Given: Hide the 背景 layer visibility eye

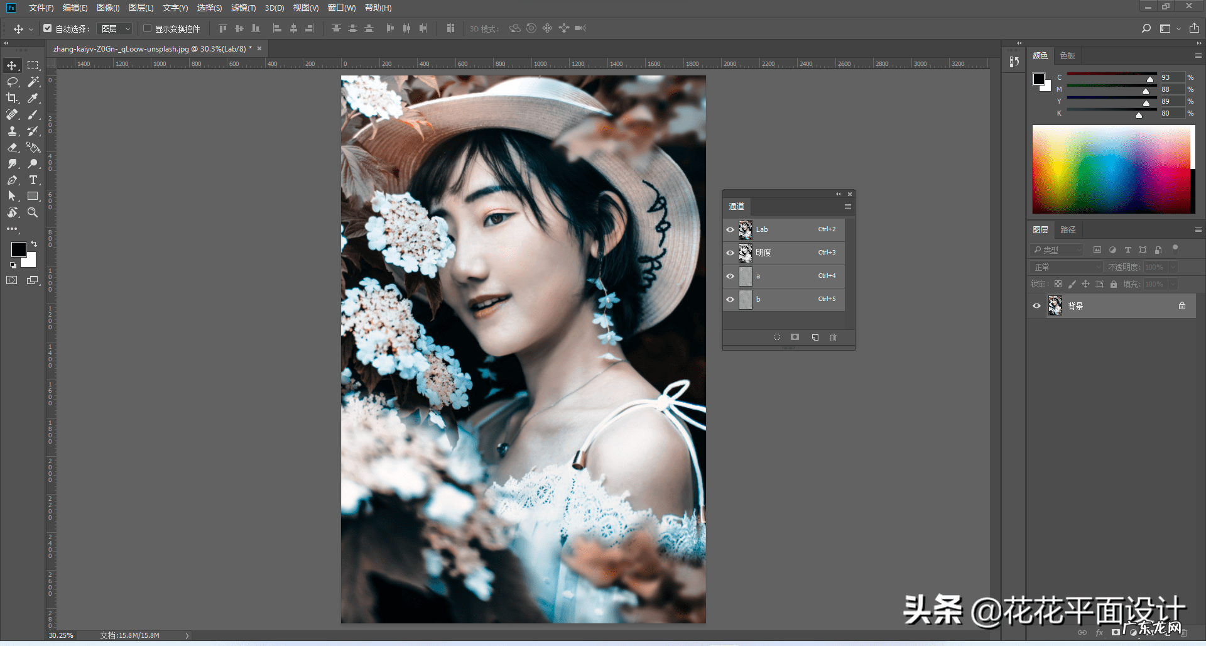Looking at the screenshot, I should (x=1036, y=306).
